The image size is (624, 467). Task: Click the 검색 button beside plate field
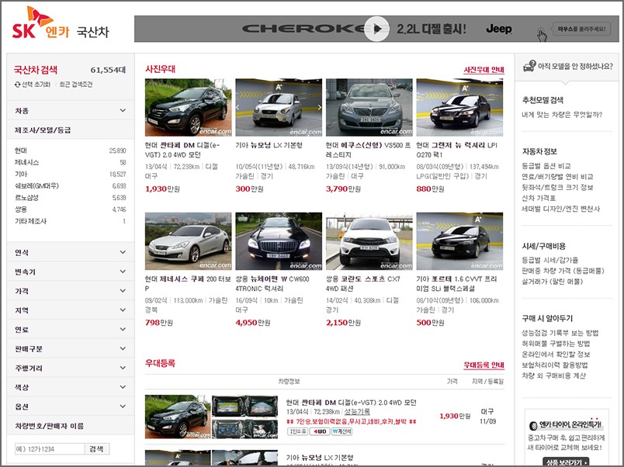(x=97, y=448)
